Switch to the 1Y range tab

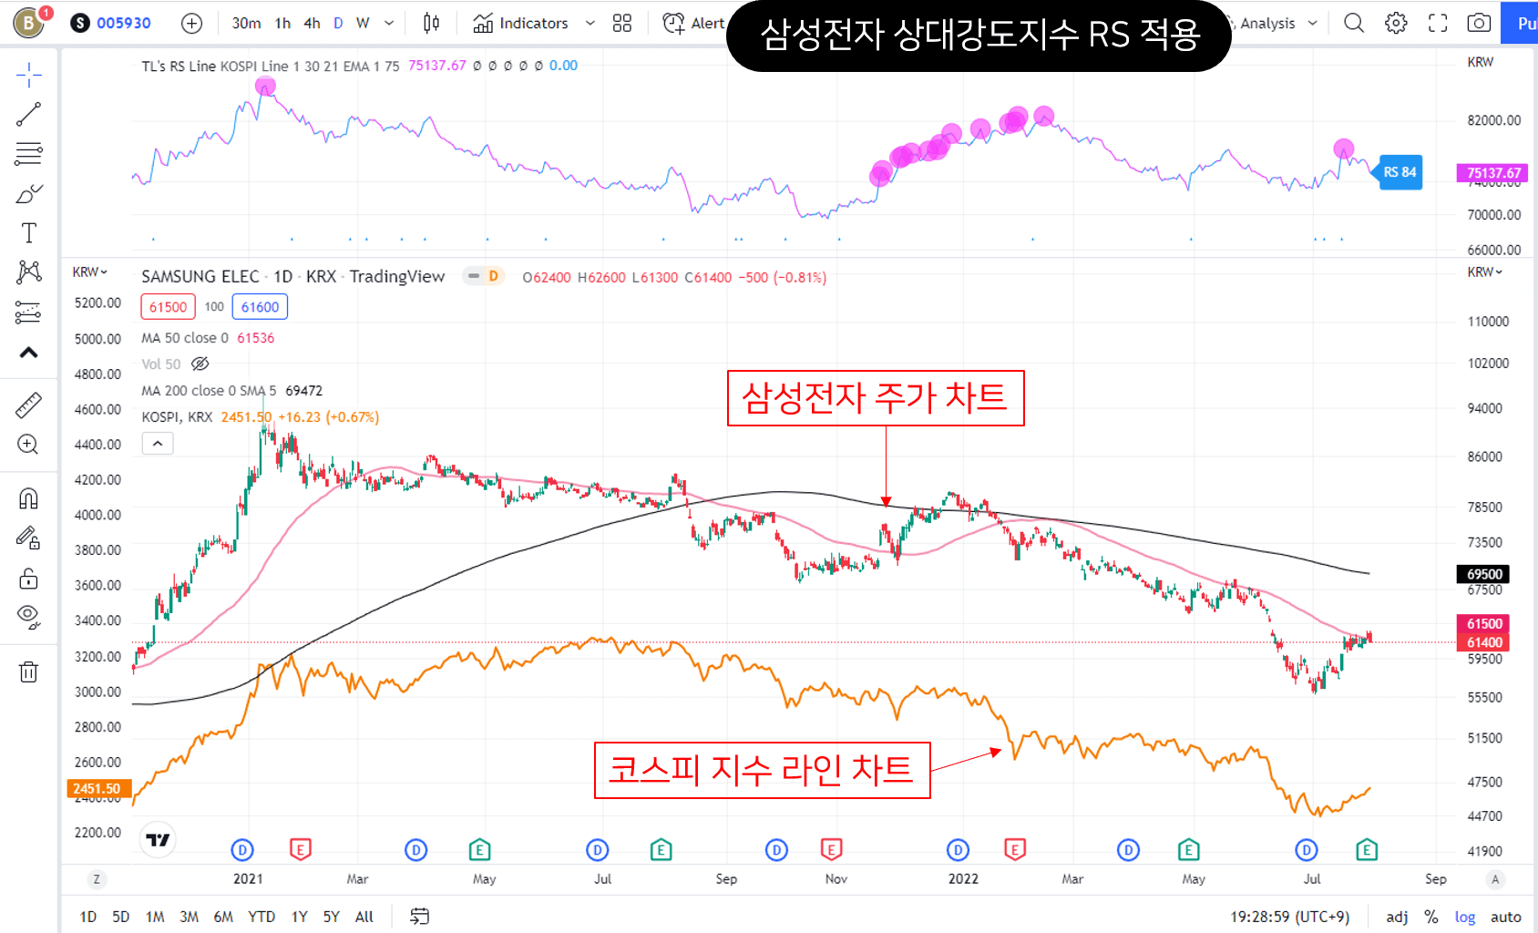click(299, 917)
